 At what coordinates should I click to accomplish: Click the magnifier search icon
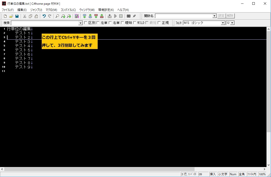click(x=57, y=16)
